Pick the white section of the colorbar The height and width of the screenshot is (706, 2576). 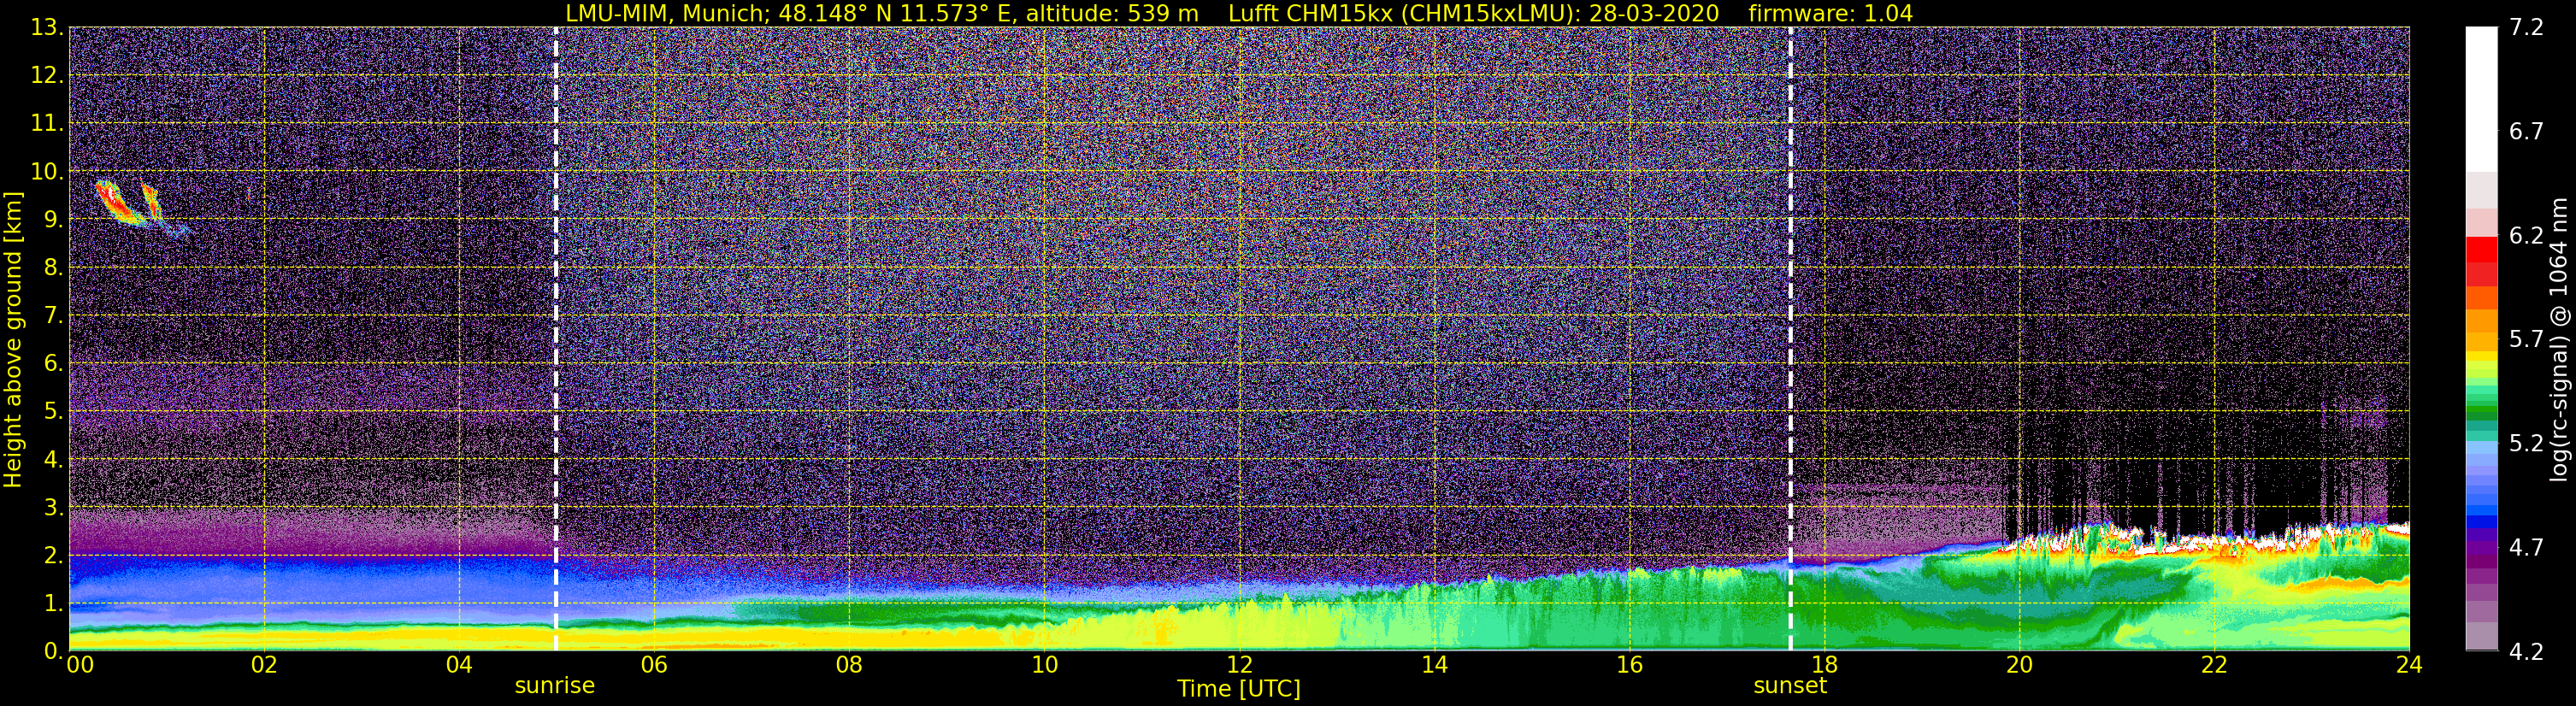pos(2482,99)
